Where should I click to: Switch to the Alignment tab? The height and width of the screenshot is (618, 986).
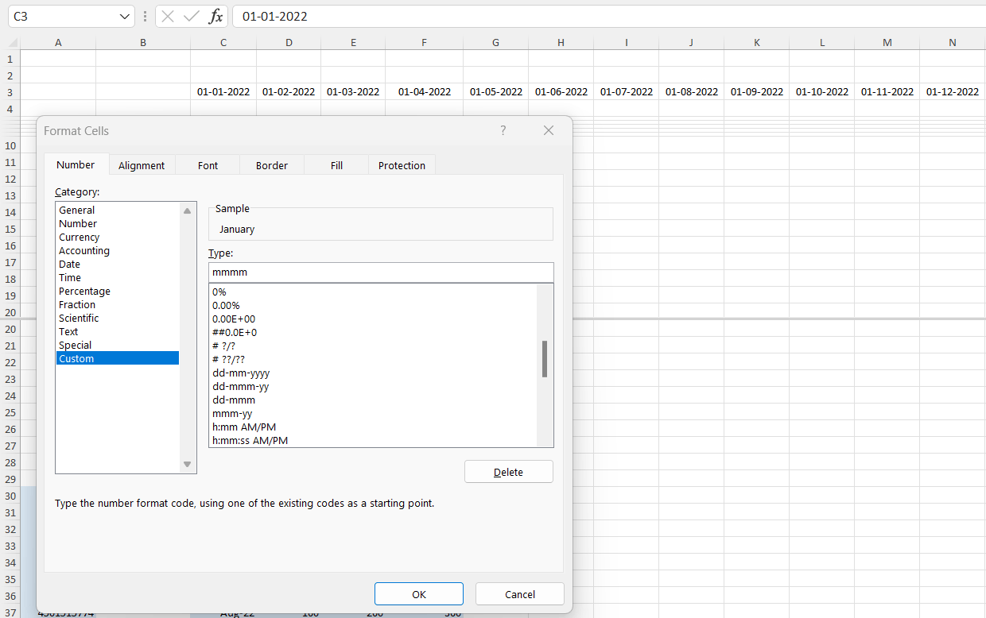pos(142,165)
